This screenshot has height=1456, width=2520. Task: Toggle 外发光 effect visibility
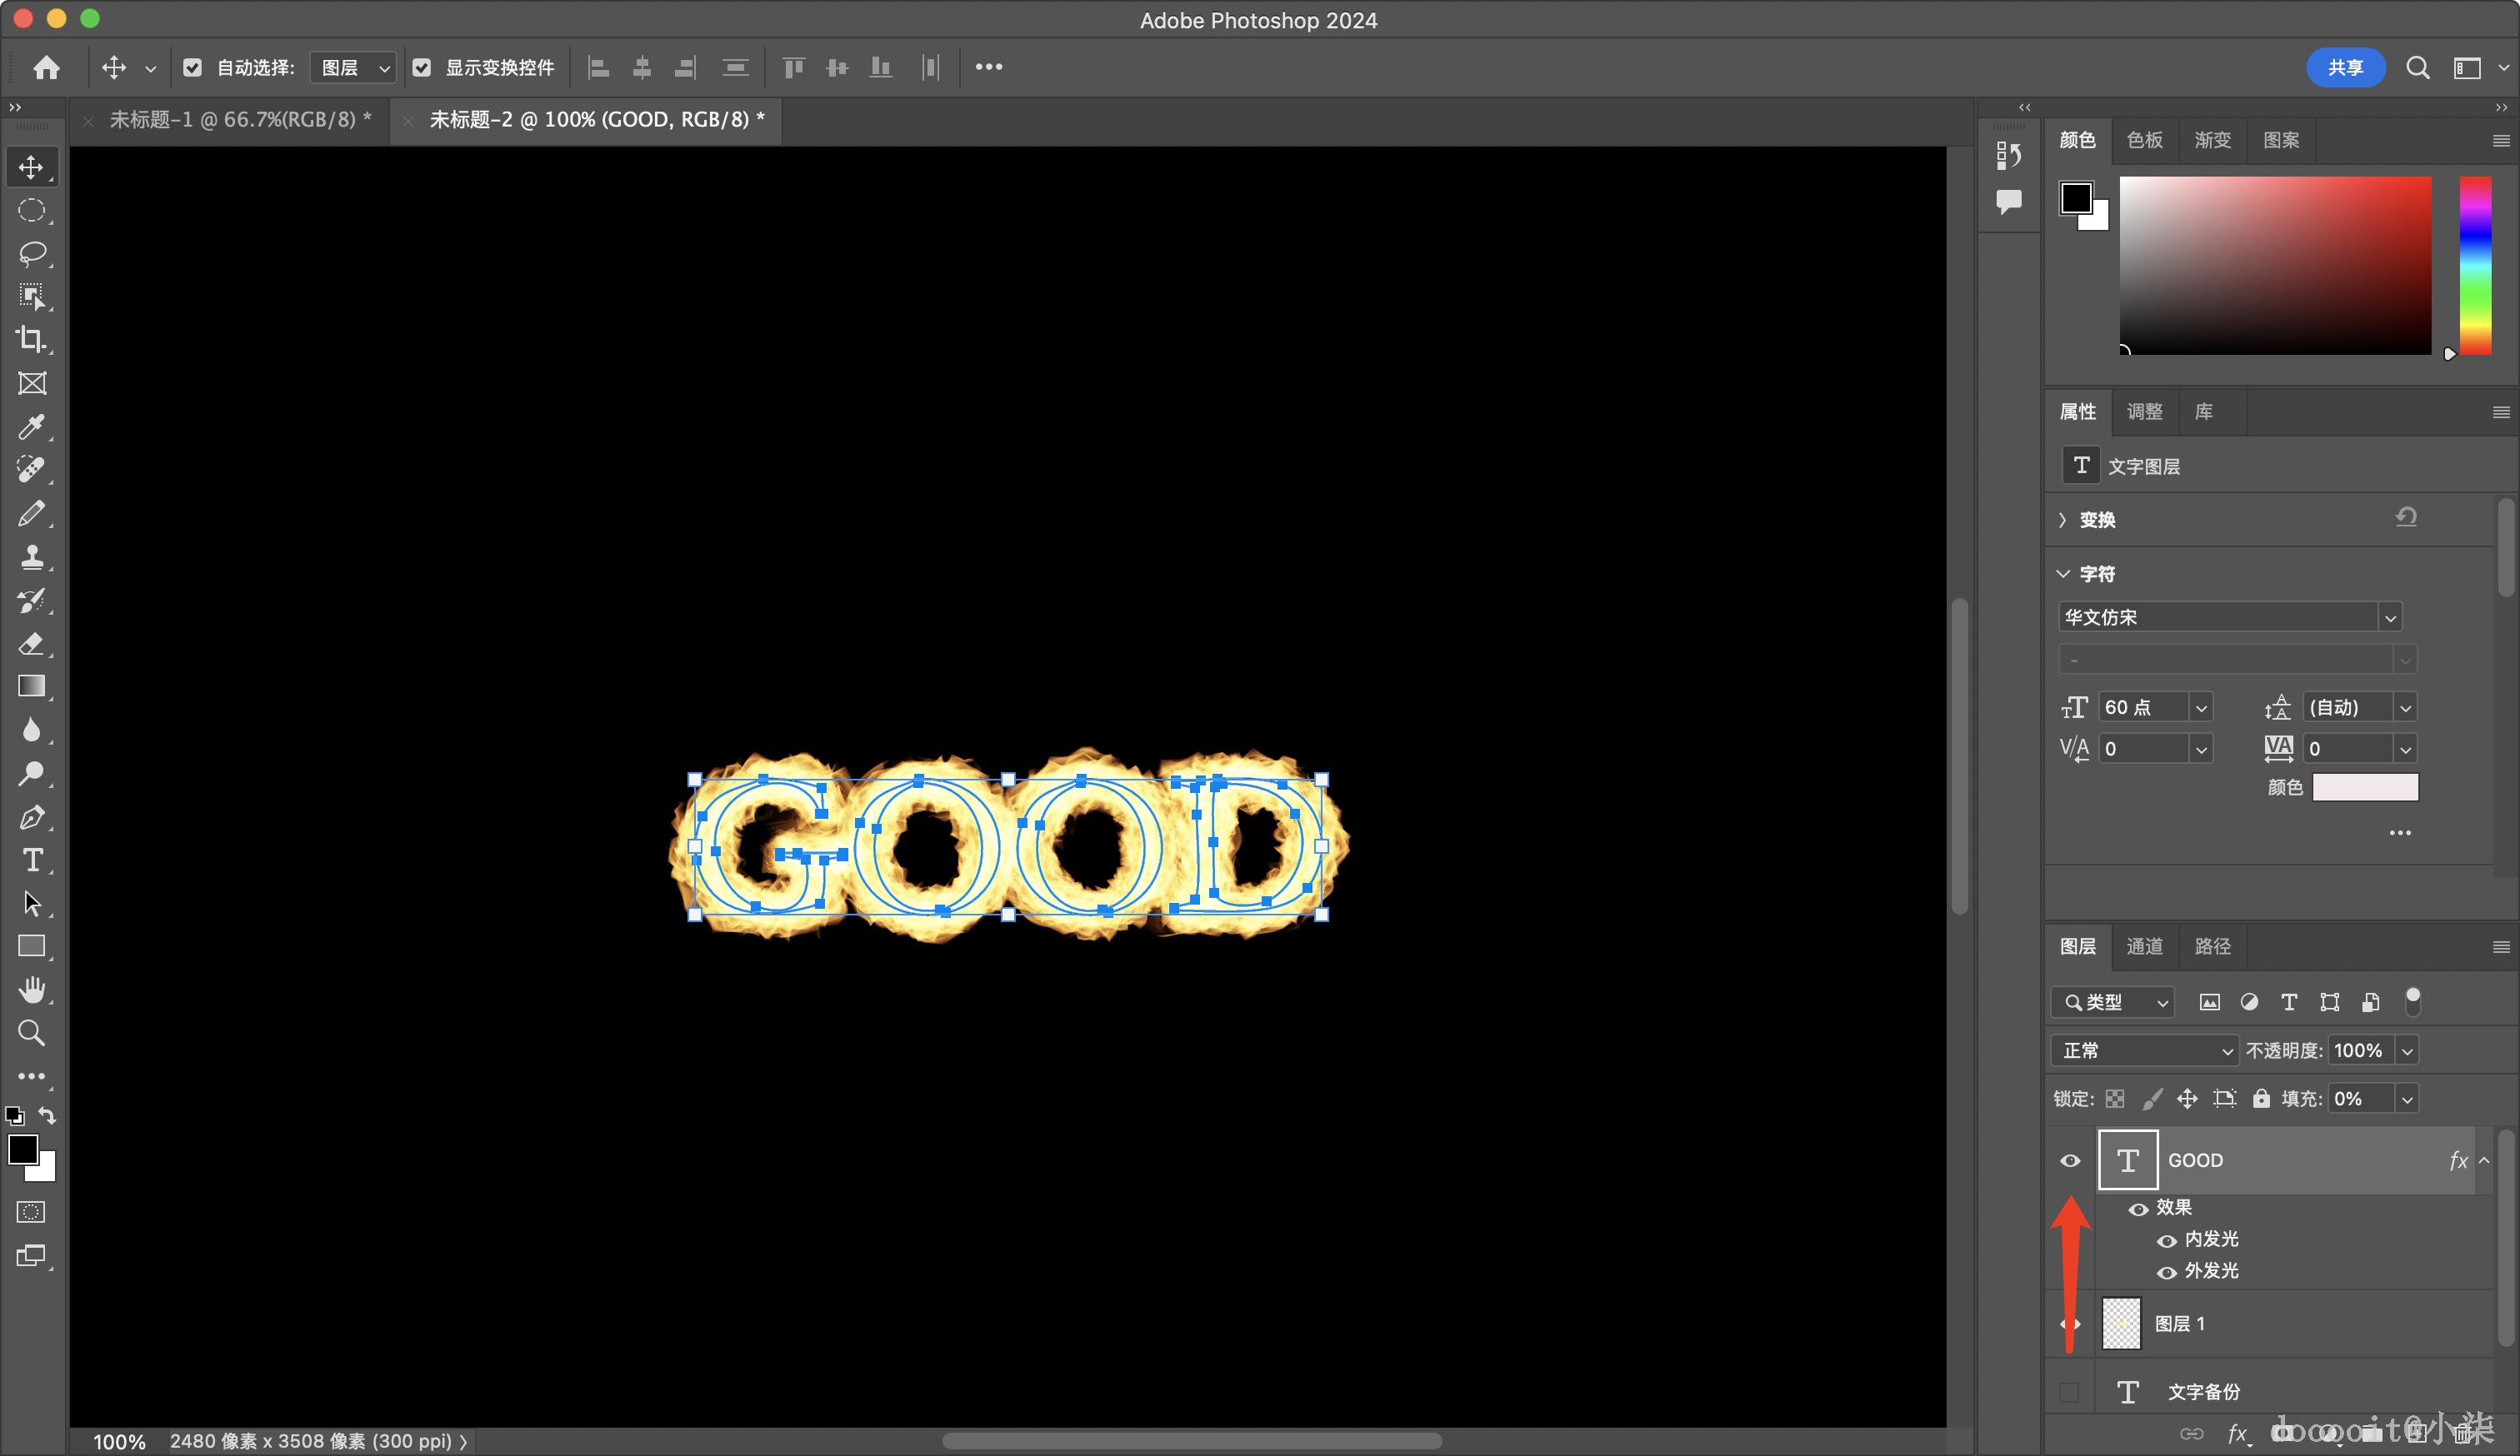point(2166,1272)
